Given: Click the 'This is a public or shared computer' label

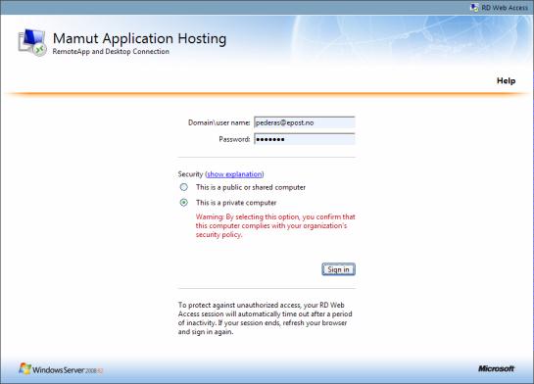Looking at the screenshot, I should pyautogui.click(x=251, y=187).
